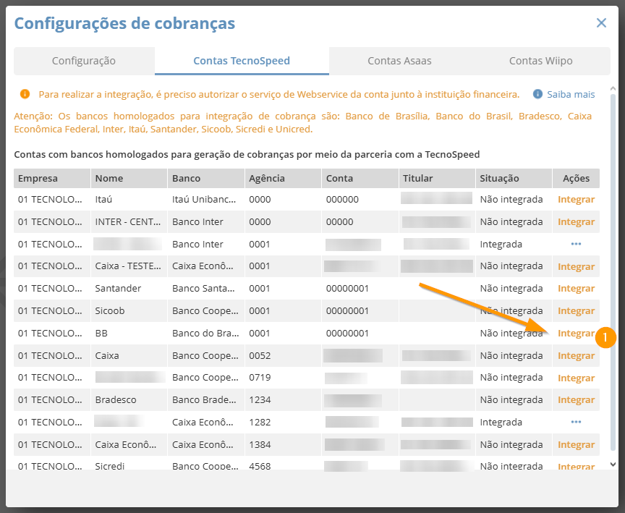Open the Contas Asaas tab
This screenshot has height=513, width=625.
pos(399,61)
